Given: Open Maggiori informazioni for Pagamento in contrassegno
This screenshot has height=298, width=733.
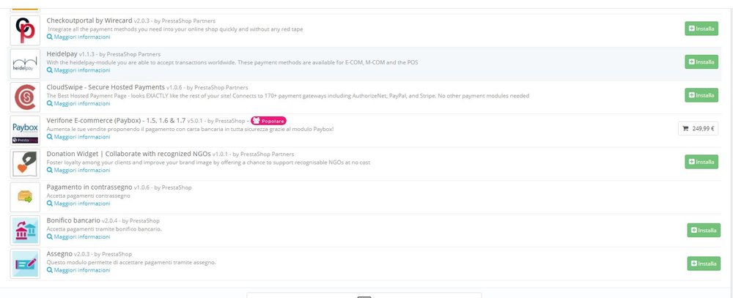Looking at the screenshot, I should pos(78,204).
